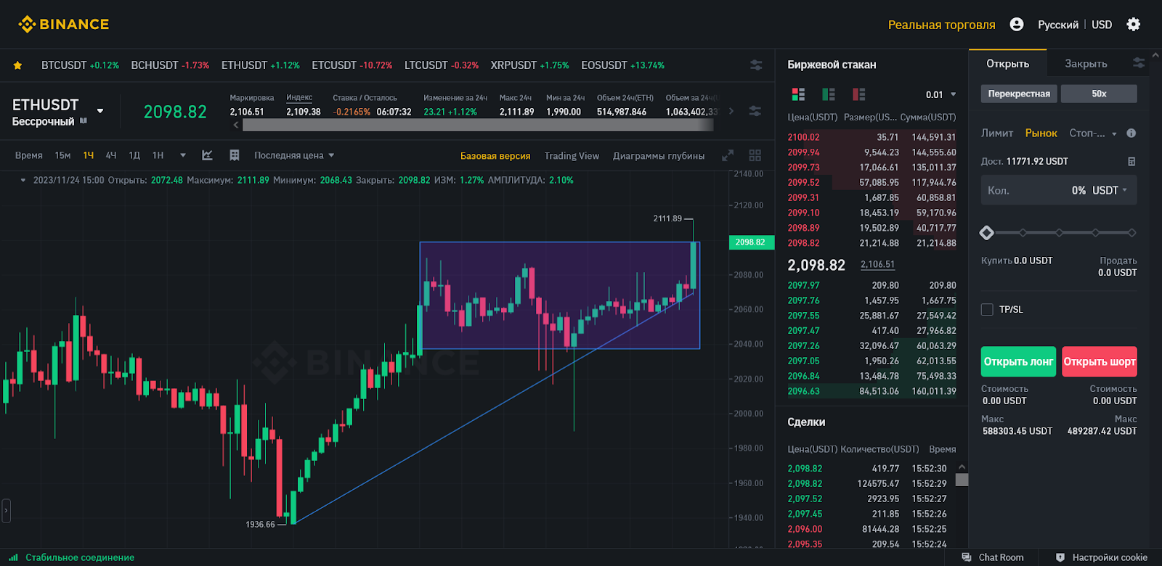The width and height of the screenshot is (1162, 566).
Task: Click the 2096.63 bid price row
Action: tap(871, 391)
